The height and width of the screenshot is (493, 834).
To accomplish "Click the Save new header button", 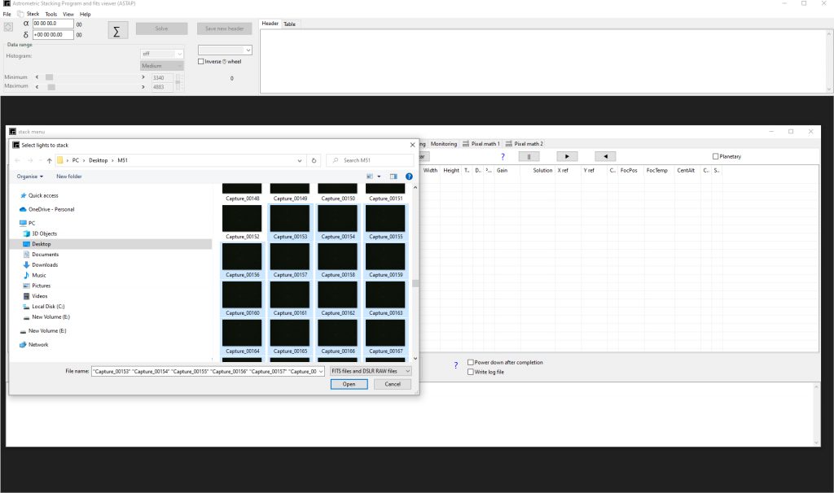I will [225, 28].
